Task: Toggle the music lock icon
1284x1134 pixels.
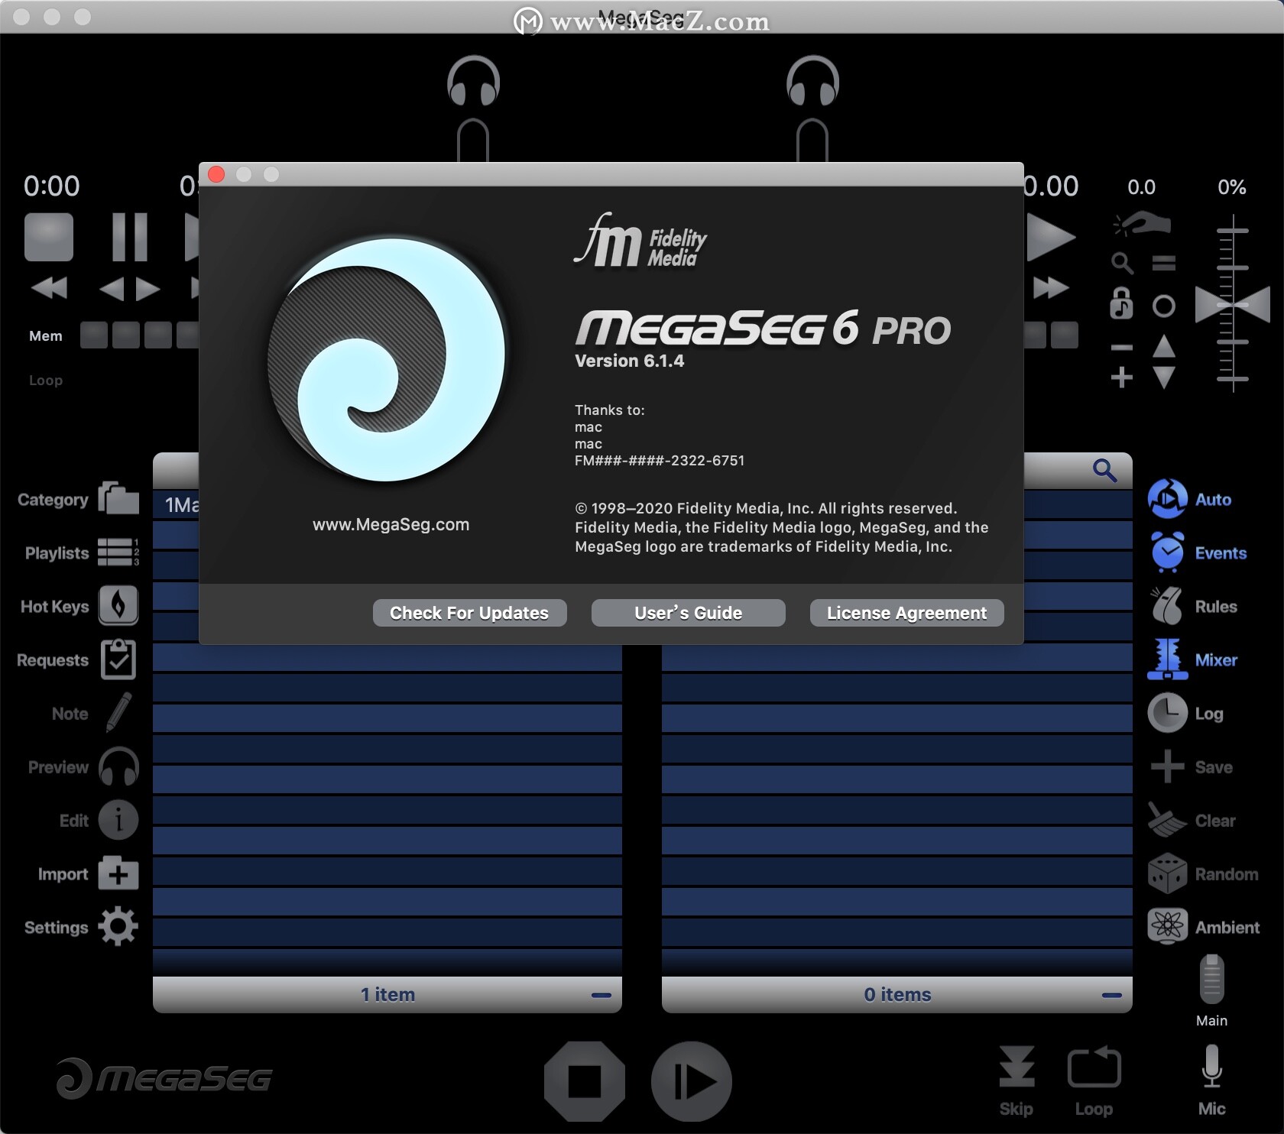Action: point(1121,303)
